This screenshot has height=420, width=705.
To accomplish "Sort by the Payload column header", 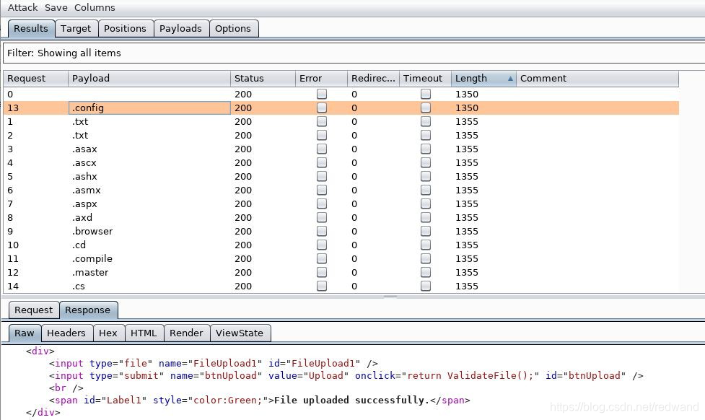I will [x=149, y=78].
